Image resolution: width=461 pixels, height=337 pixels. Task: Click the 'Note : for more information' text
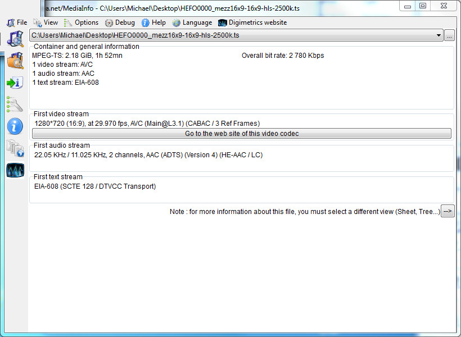pos(305,212)
